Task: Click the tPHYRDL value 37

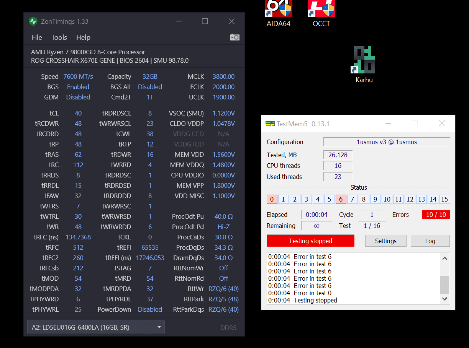Action: [150, 299]
